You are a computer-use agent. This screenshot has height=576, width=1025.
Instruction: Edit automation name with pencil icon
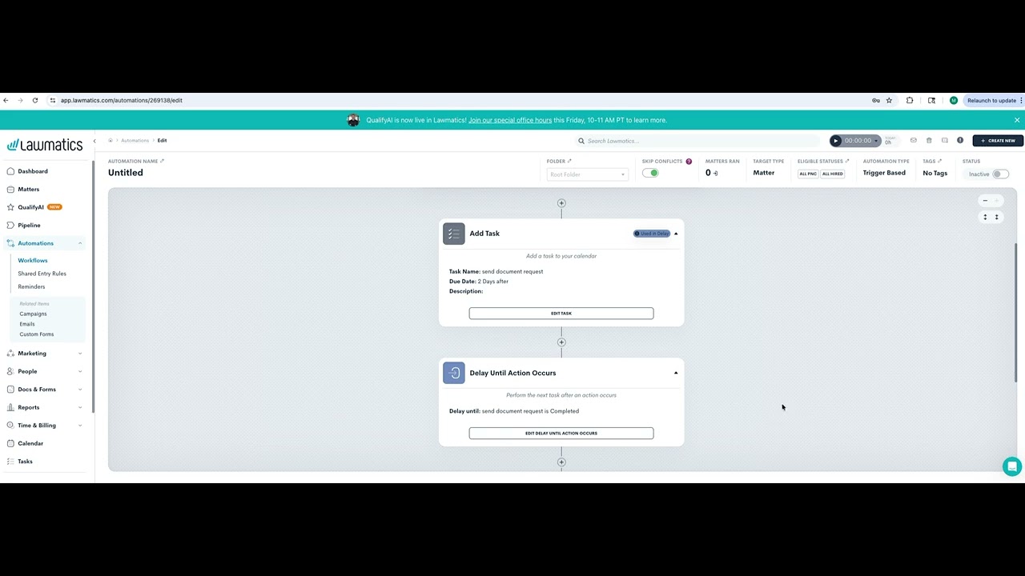162,161
